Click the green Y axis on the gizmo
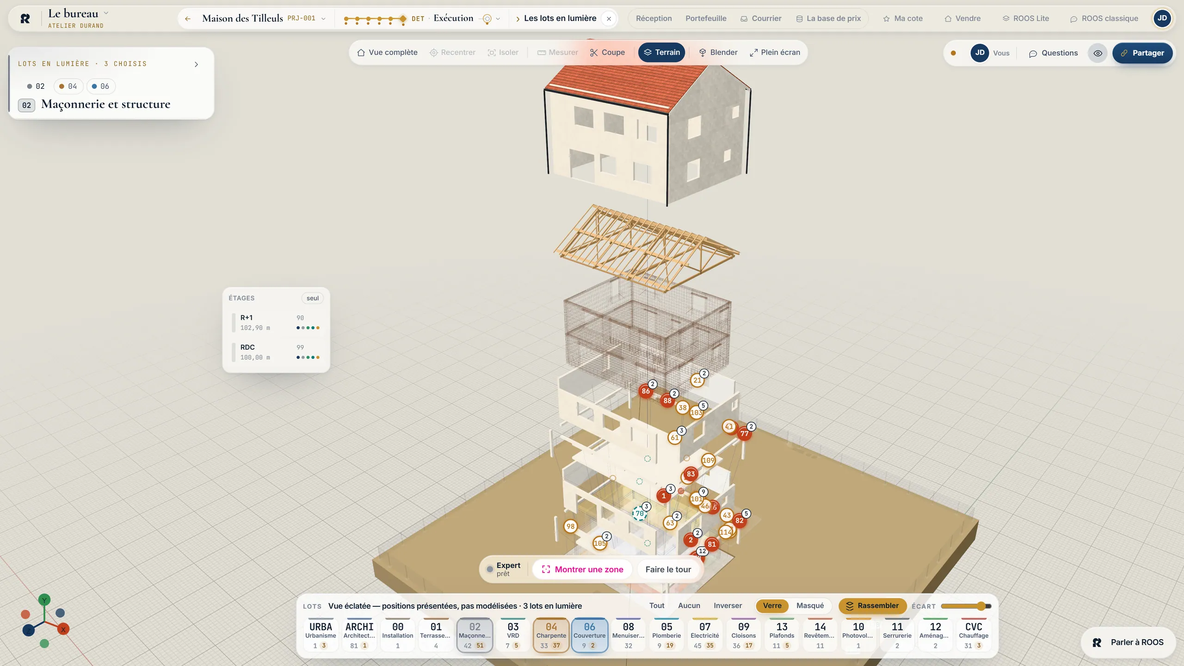This screenshot has width=1184, height=666. (44, 600)
